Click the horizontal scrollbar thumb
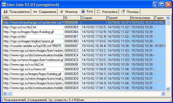This screenshot has height=103, width=173. [x=10, y=93]
